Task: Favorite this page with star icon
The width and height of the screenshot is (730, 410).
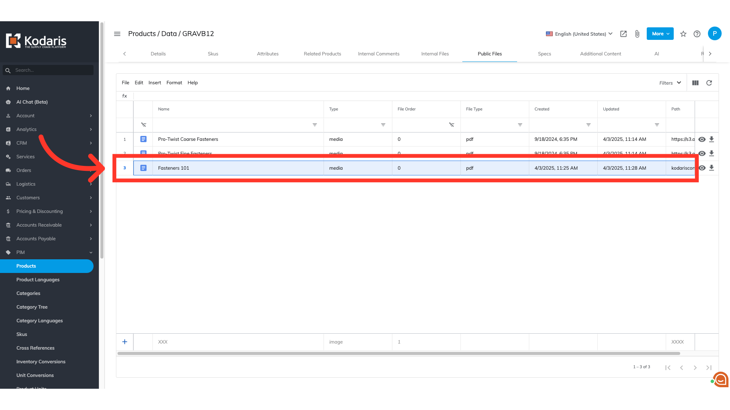Action: (683, 34)
